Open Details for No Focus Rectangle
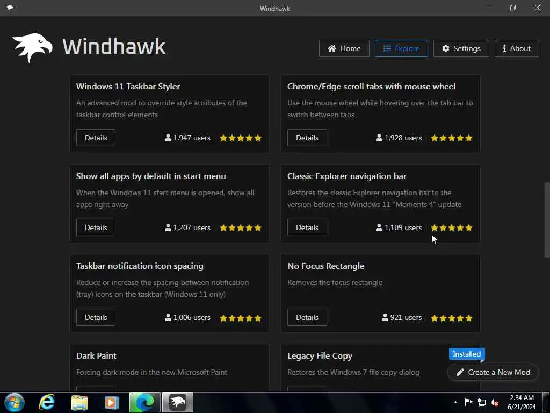 tap(307, 317)
